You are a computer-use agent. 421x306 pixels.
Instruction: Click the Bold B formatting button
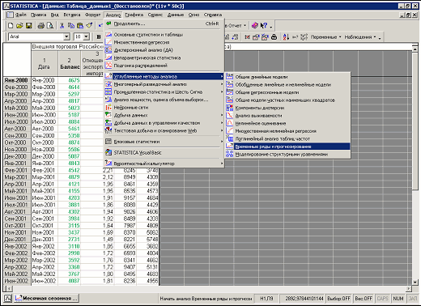tap(99, 36)
